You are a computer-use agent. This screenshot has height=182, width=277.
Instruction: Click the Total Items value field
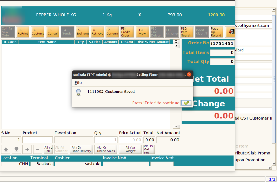pos(222,52)
